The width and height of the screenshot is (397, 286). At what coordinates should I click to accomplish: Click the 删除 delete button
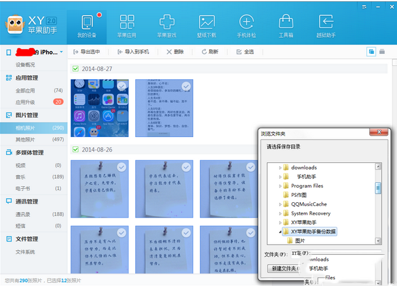pyautogui.click(x=175, y=52)
